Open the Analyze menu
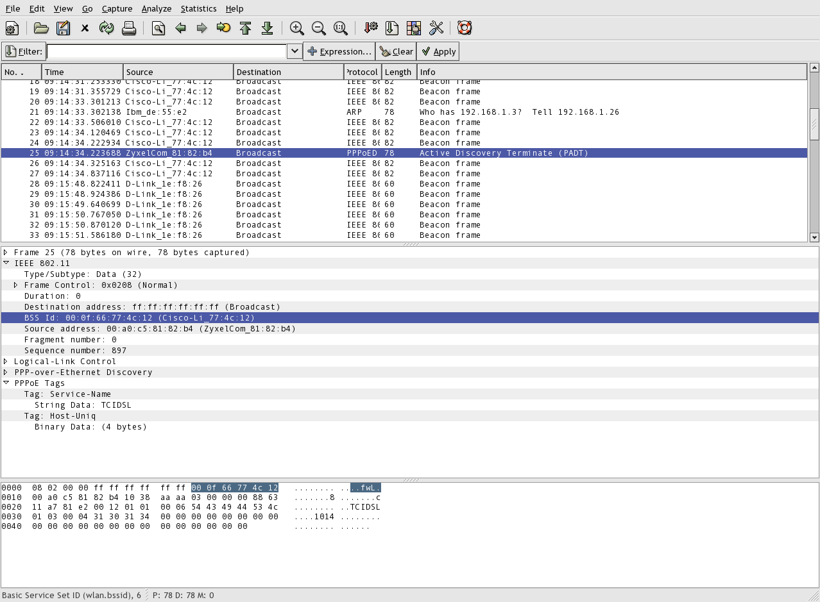Image resolution: width=820 pixels, height=602 pixels. pos(157,8)
